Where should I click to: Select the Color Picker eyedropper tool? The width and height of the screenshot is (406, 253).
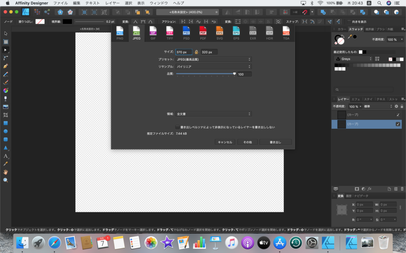point(6,164)
